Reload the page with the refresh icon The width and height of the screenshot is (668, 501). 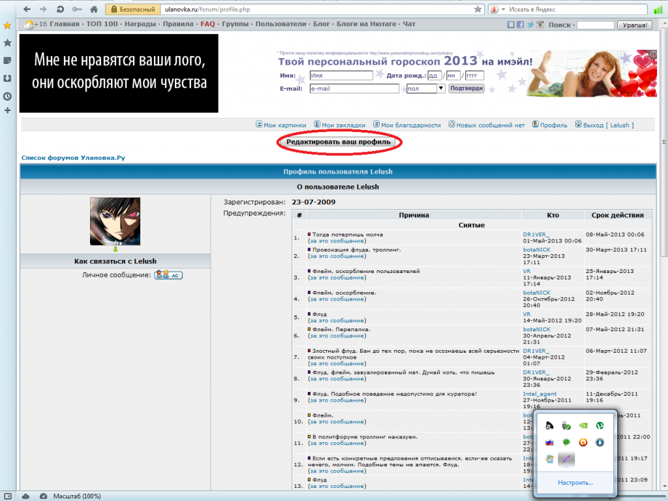[60, 10]
